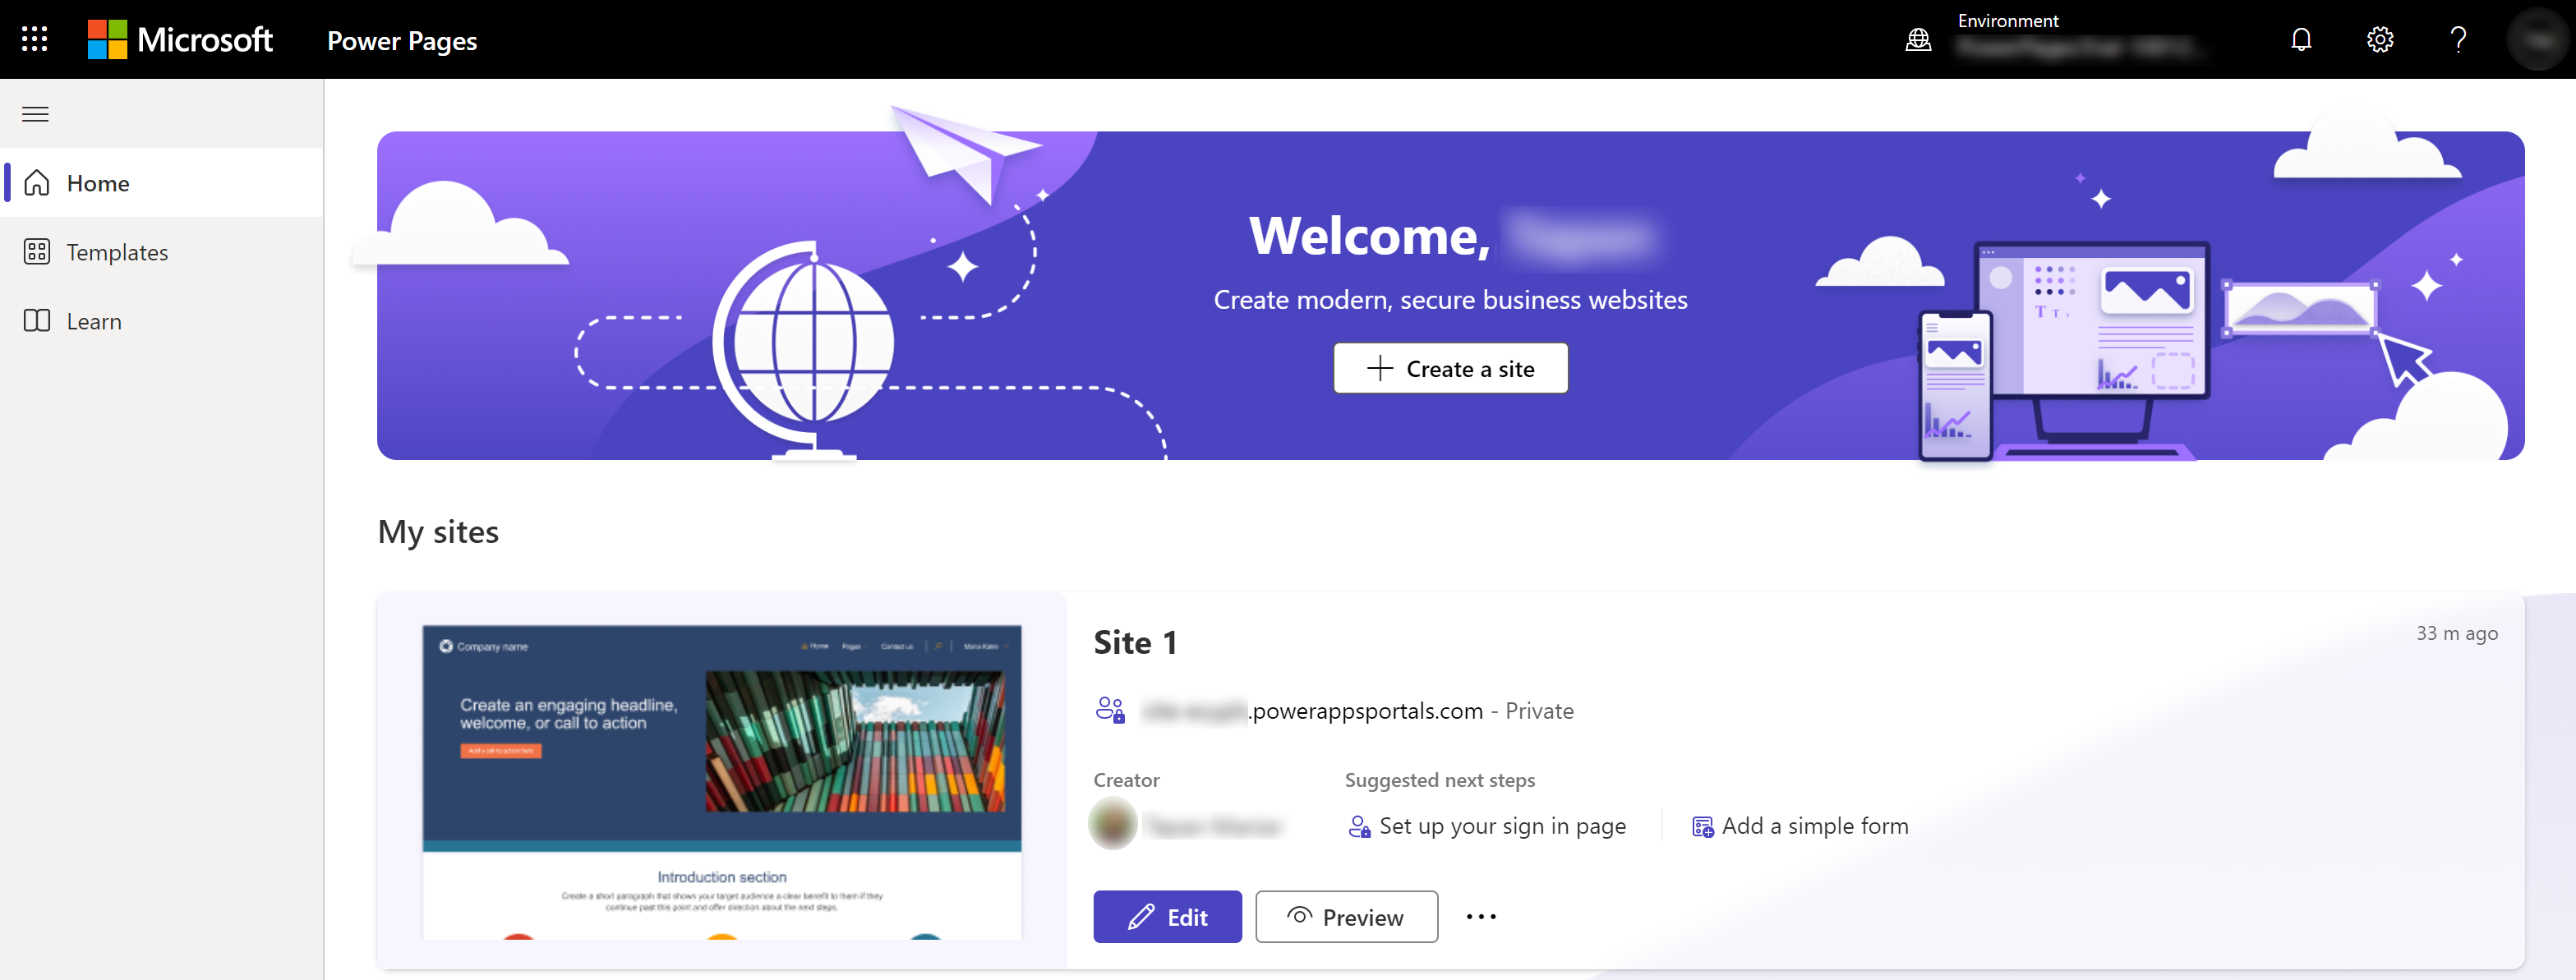Open the ellipsis menu for Site 1
Viewport: 2576px width, 980px height.
pyautogui.click(x=1480, y=916)
